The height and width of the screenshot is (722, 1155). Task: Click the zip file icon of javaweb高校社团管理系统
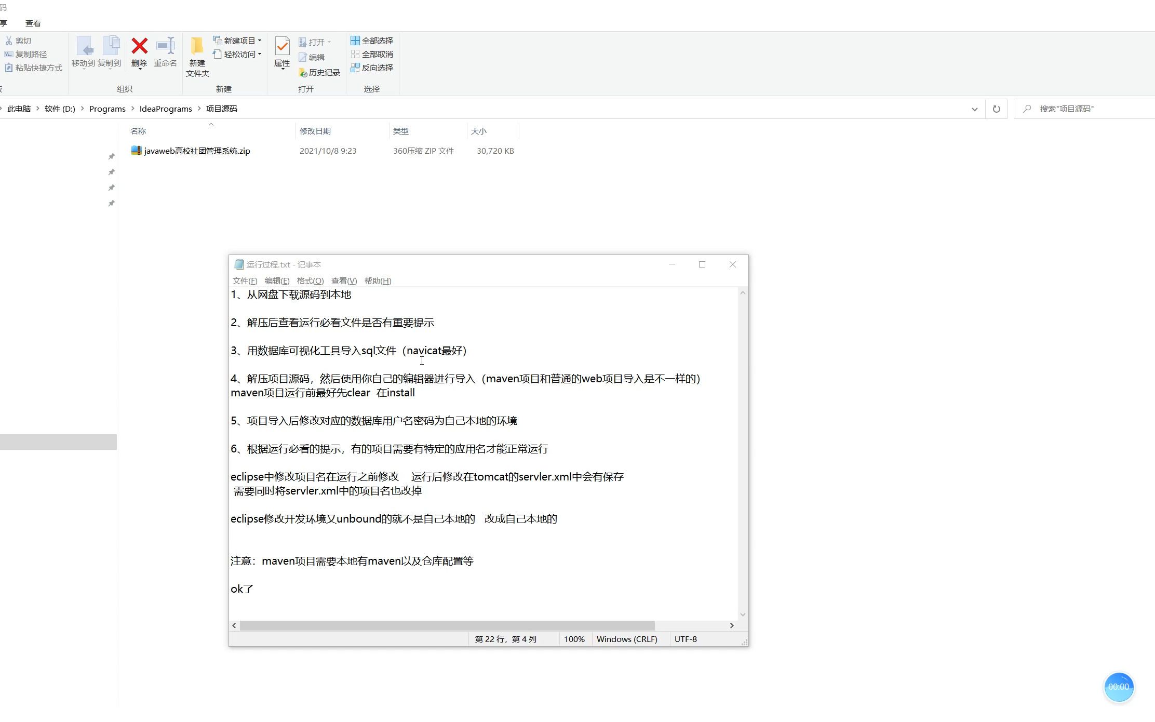pyautogui.click(x=136, y=151)
